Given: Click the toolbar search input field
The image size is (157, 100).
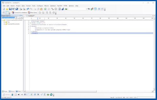Looking at the screenshot, I should click(77, 9).
